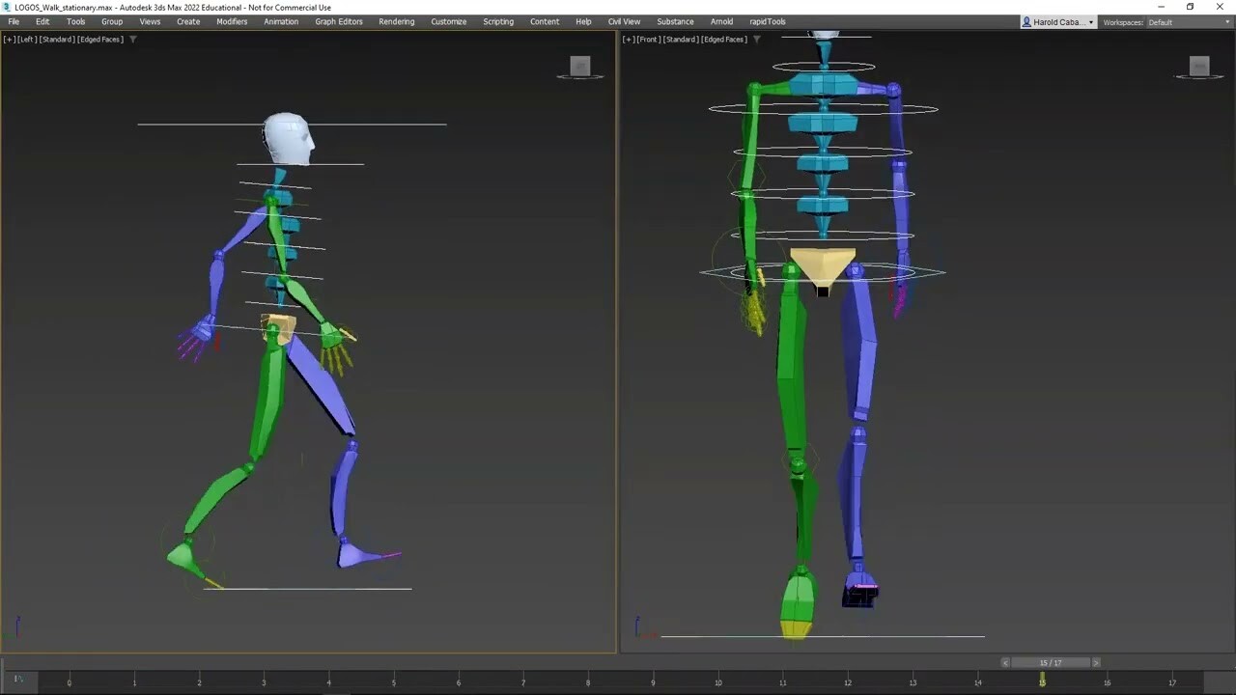Click the filter funnel icon in Front viewport

click(x=756, y=40)
